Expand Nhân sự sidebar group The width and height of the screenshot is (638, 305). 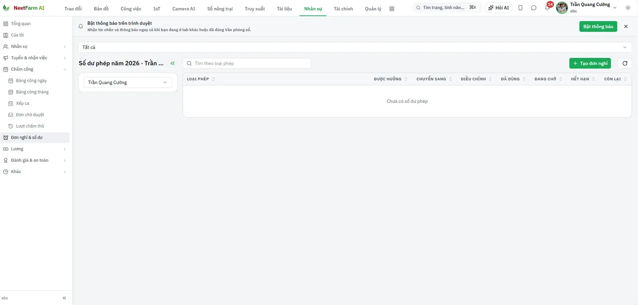(x=35, y=47)
